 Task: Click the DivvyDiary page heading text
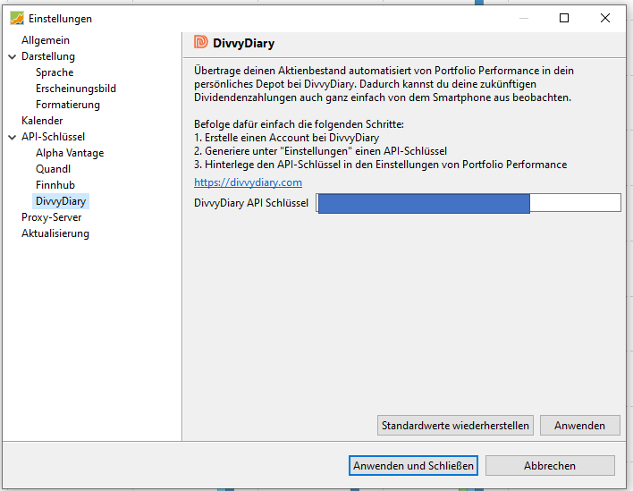(x=243, y=43)
